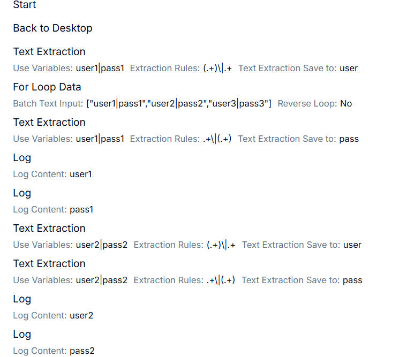
Task: Click the Start step
Action: click(25, 5)
